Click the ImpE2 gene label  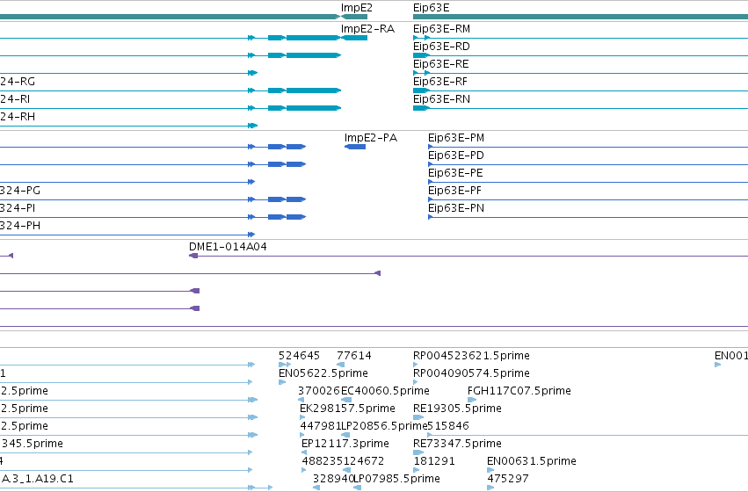(356, 8)
